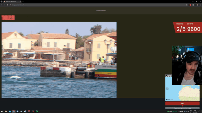Click the TimeGuessr logo

click(8, 18)
